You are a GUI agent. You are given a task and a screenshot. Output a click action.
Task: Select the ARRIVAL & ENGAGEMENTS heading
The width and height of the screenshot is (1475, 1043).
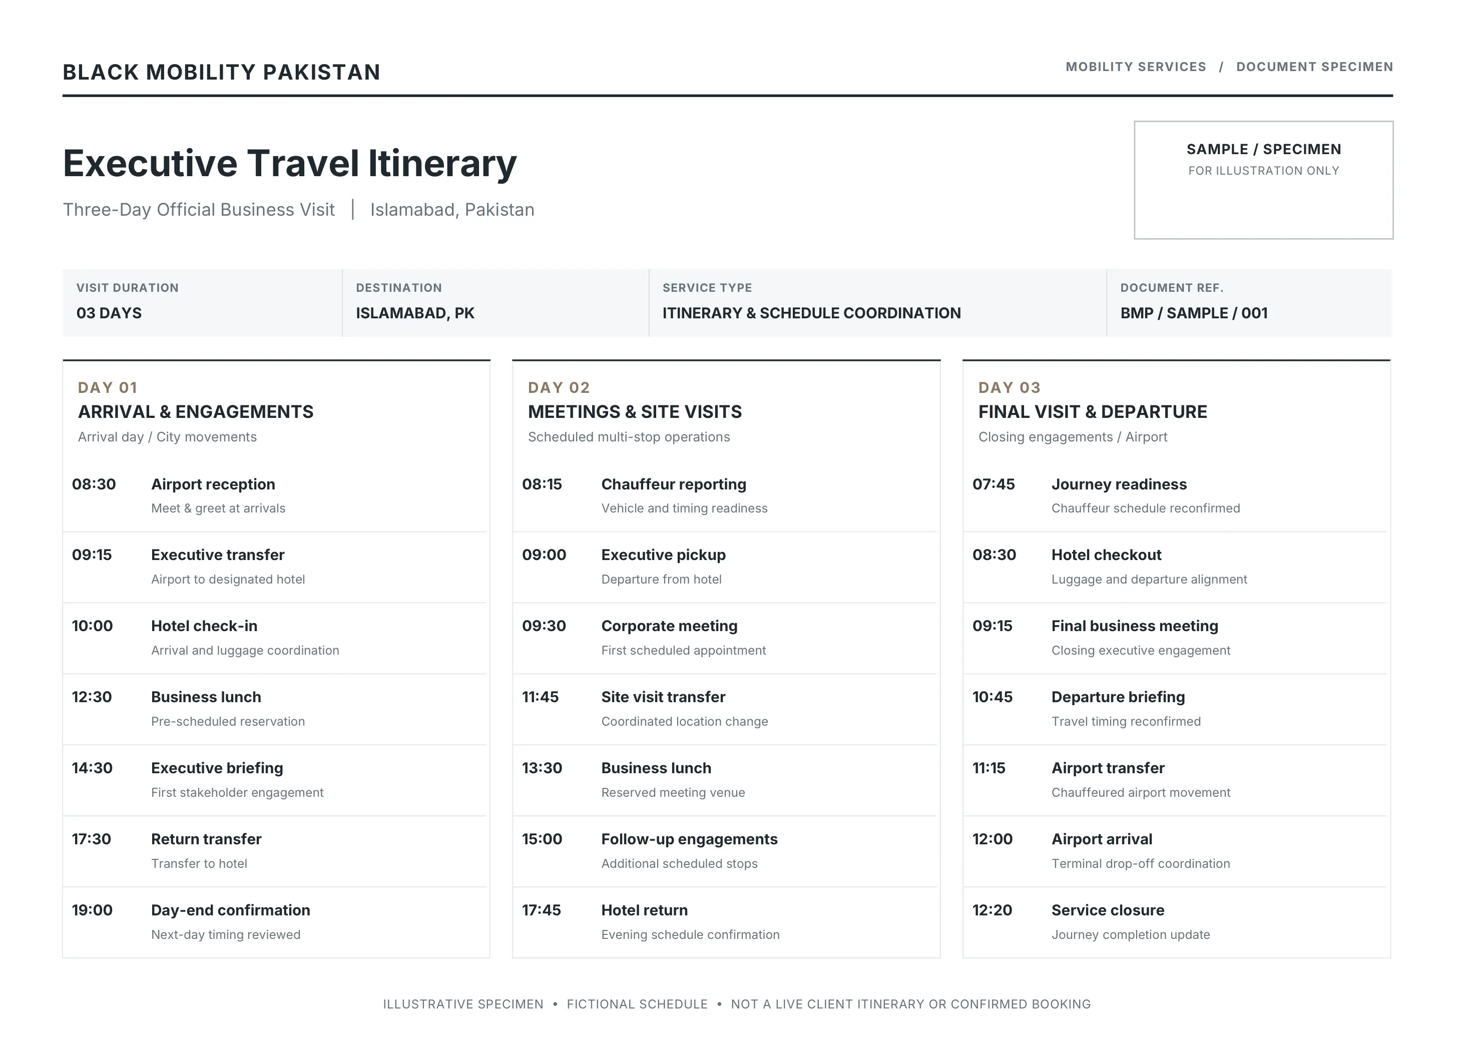196,412
